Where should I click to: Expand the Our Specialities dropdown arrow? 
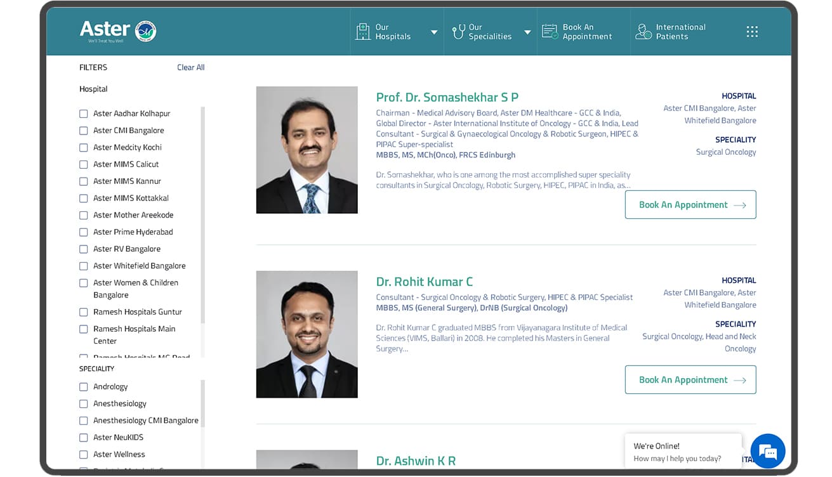(527, 32)
